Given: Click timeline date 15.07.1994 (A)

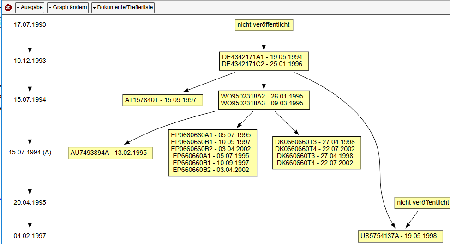Looking at the screenshot, I should (30, 152).
